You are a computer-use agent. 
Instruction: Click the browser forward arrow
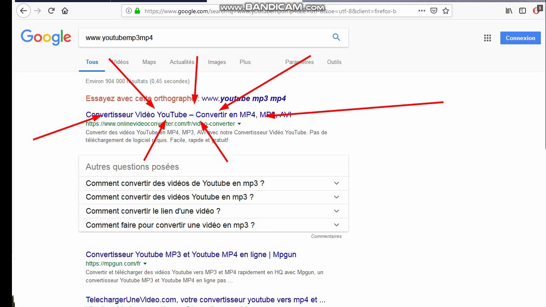pyautogui.click(x=38, y=11)
